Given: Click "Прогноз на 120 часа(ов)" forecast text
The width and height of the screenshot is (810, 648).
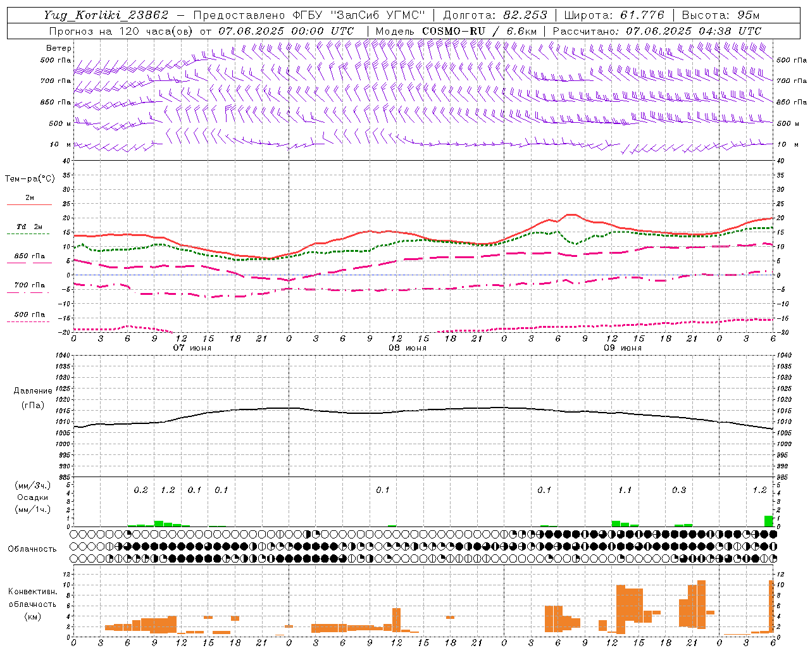Looking at the screenshot, I should (x=121, y=31).
